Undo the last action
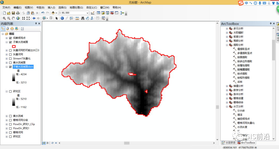Viewport: 279px width, 149px height. (x=43, y=13)
